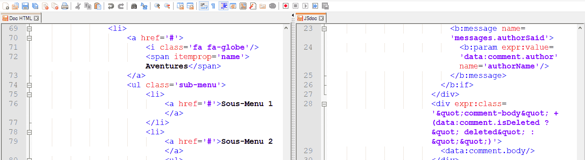Save all open documents

[35, 6]
